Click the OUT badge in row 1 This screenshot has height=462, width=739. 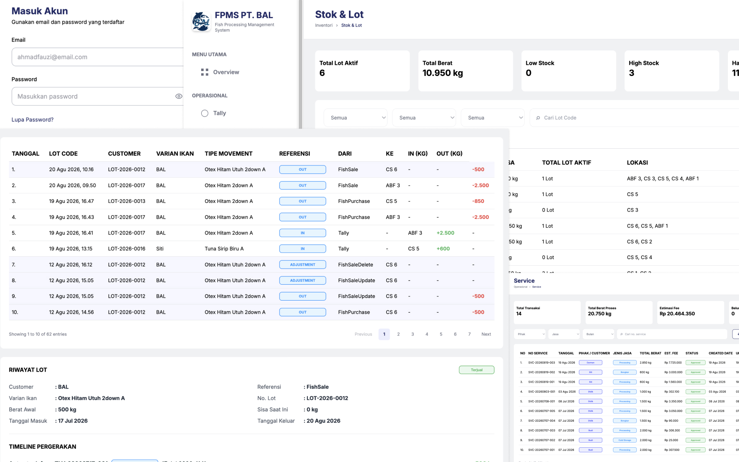click(x=303, y=170)
